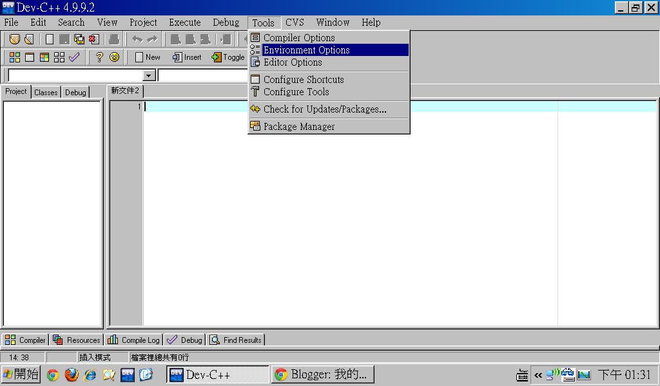Click the yellow question mark Help icon
This screenshot has height=386, width=660.
tap(99, 57)
